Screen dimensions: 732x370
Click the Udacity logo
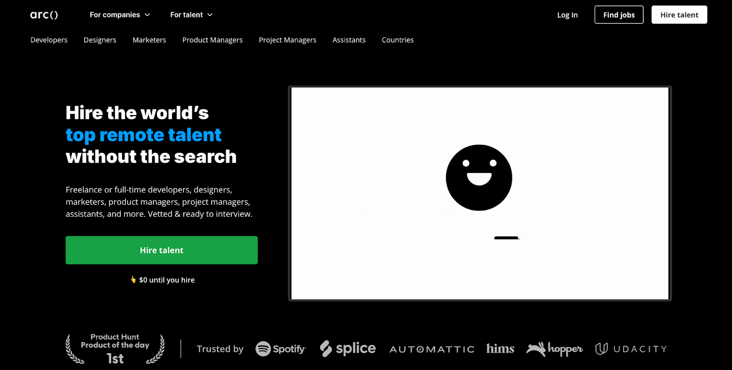[x=631, y=349]
